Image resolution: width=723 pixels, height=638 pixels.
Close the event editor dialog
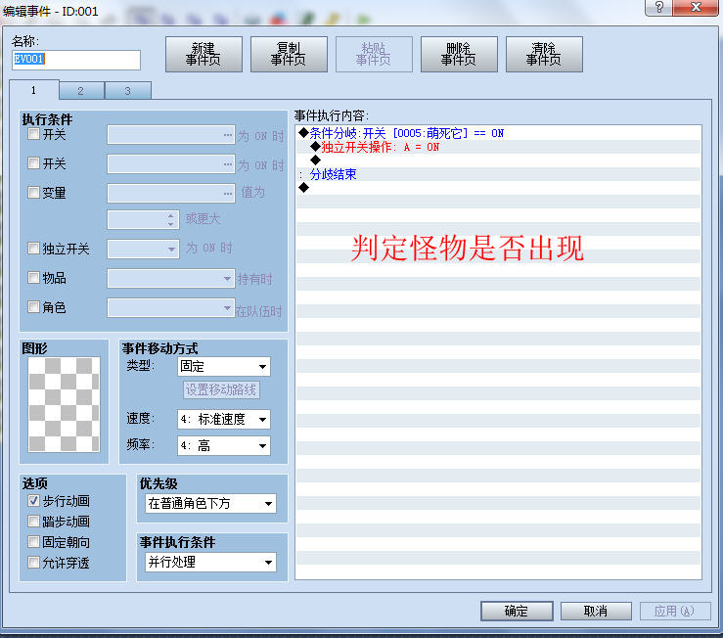coord(696,7)
